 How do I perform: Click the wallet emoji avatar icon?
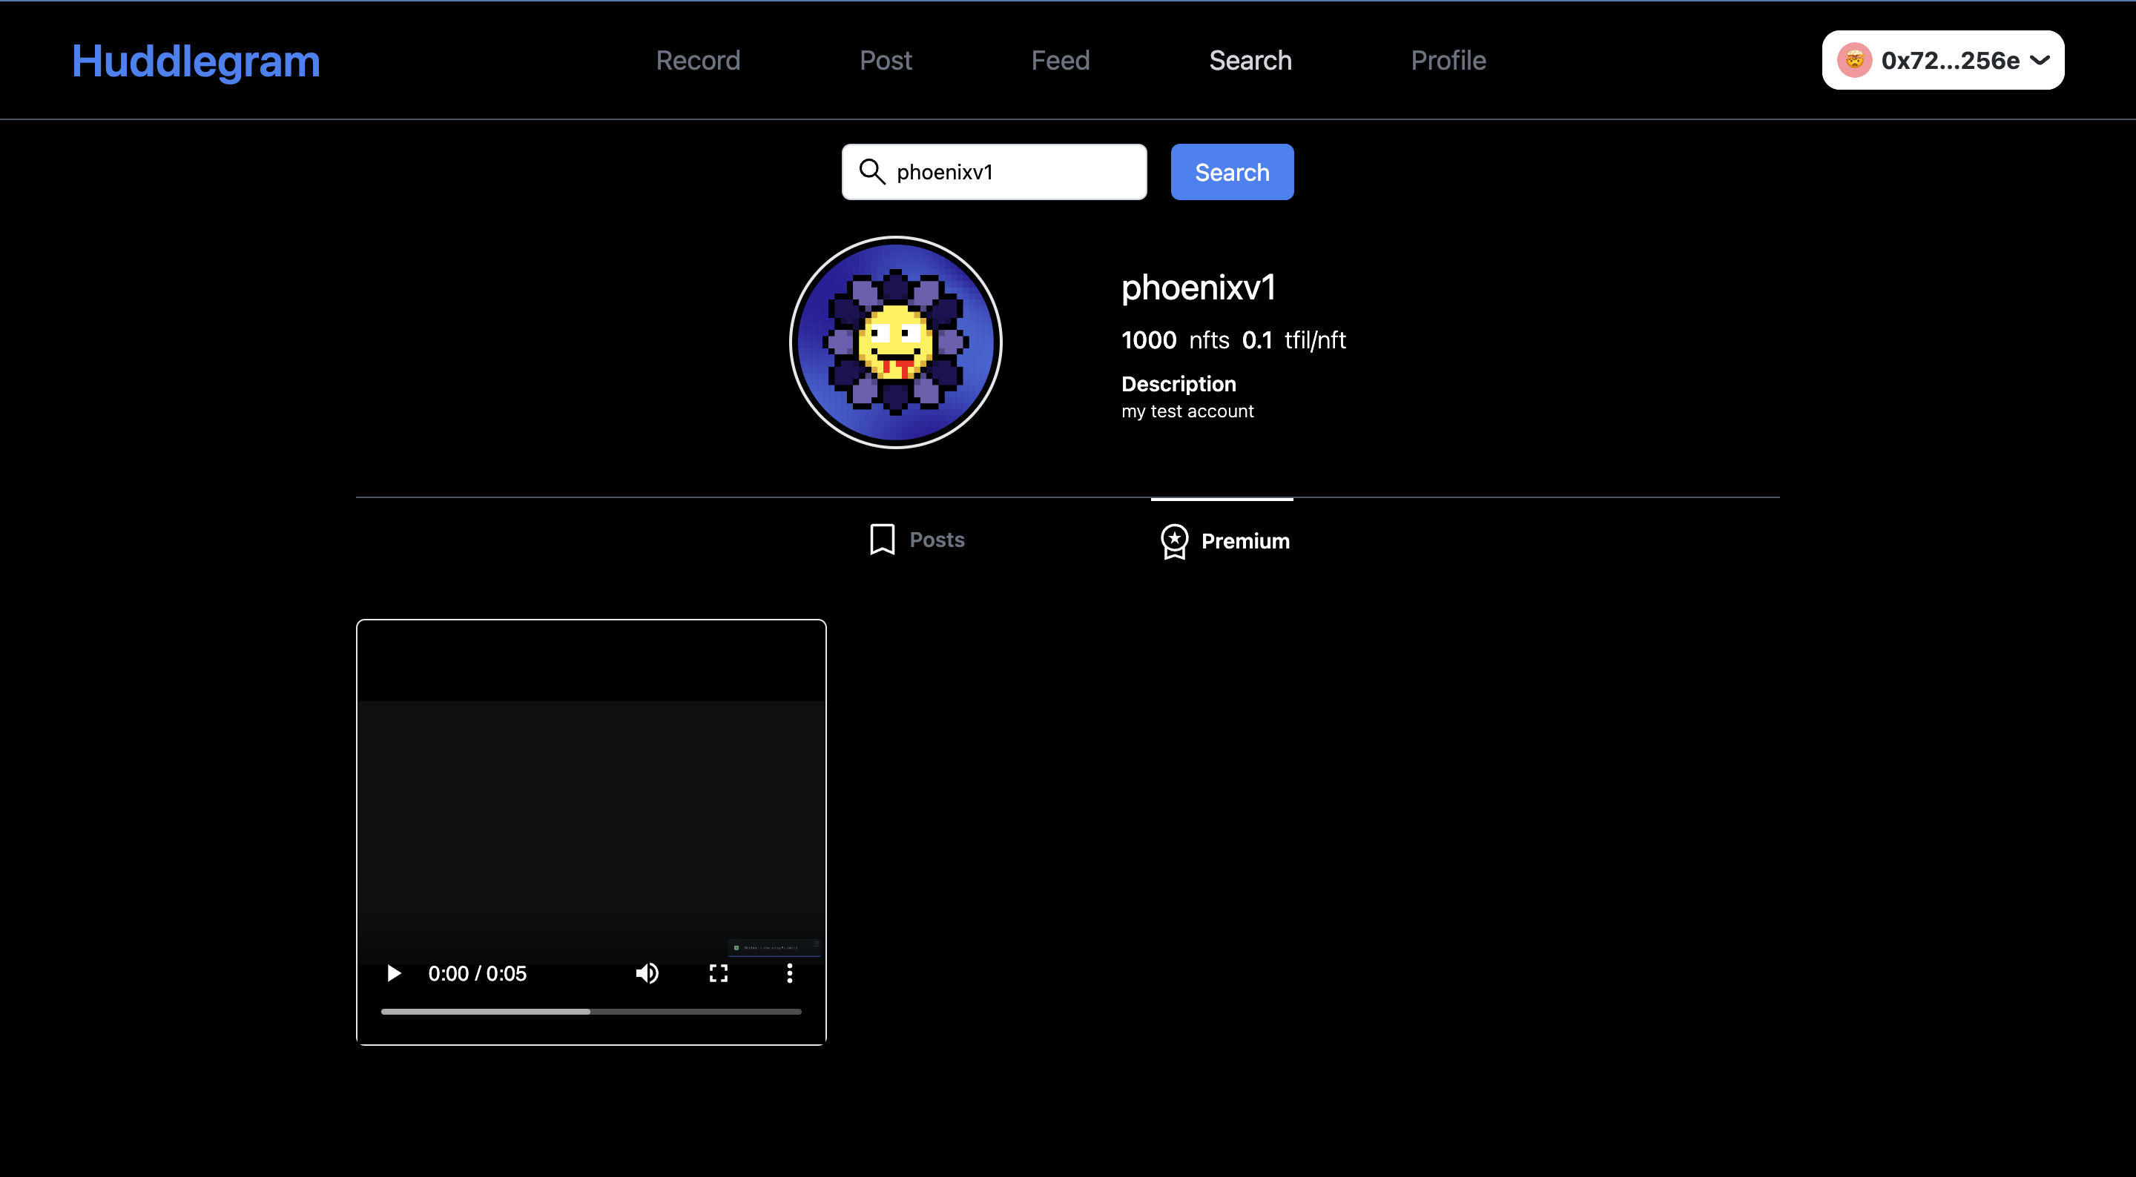coord(1854,61)
